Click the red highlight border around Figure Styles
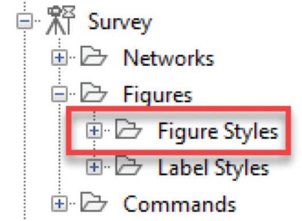302x221 pixels. point(179,108)
